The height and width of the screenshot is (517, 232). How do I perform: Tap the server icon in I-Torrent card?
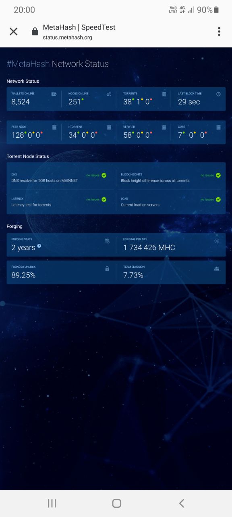point(109,127)
